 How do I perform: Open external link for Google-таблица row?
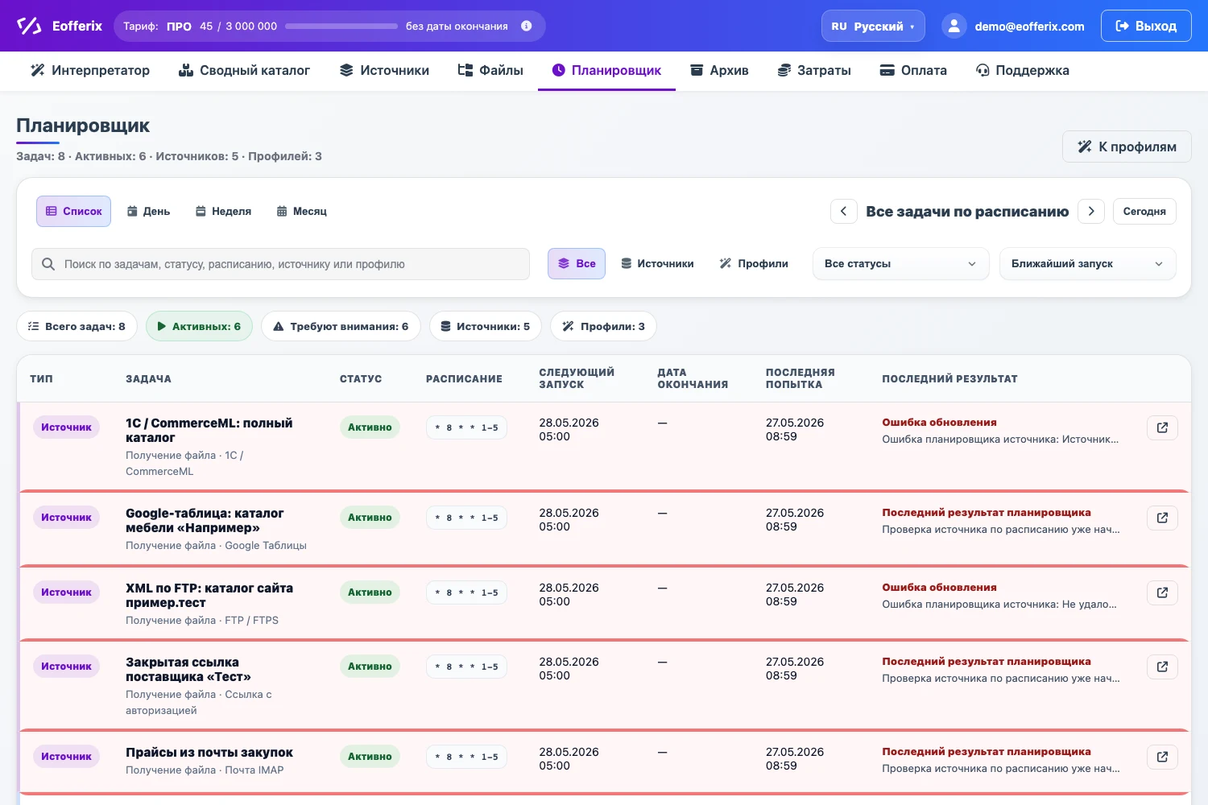(1162, 518)
